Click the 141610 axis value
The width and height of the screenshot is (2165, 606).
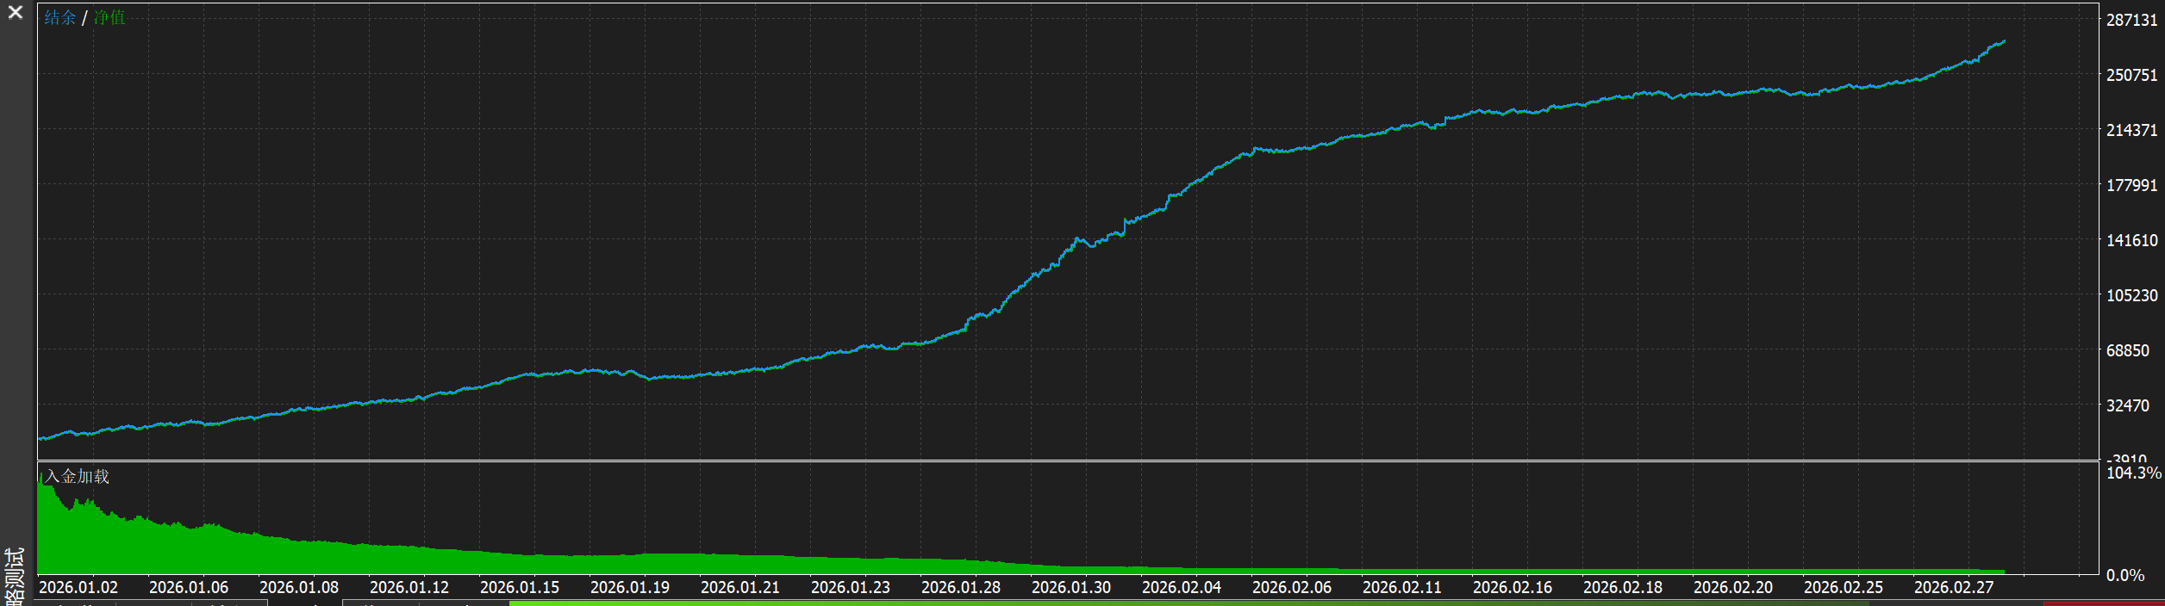point(2131,240)
